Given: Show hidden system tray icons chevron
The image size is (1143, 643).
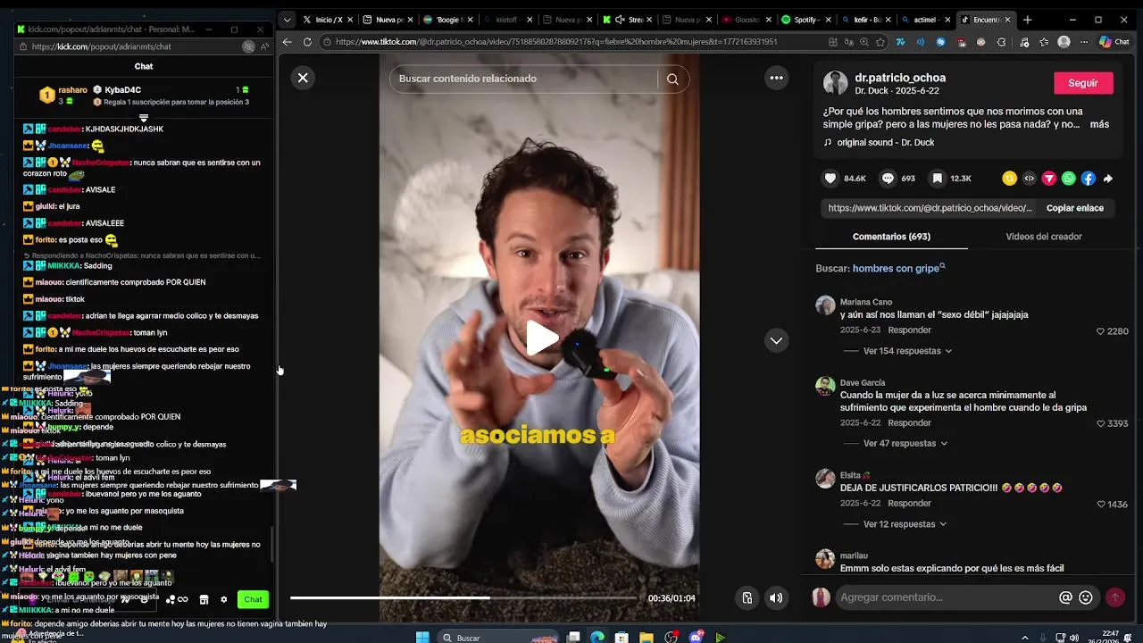Looking at the screenshot, I should coord(1026,637).
